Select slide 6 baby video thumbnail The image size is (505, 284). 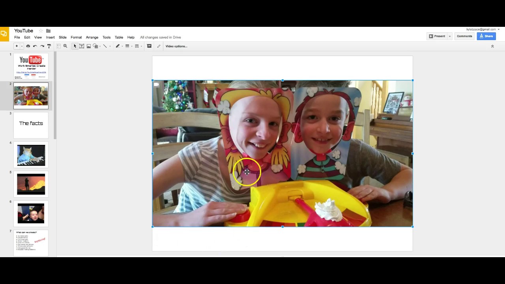click(31, 213)
